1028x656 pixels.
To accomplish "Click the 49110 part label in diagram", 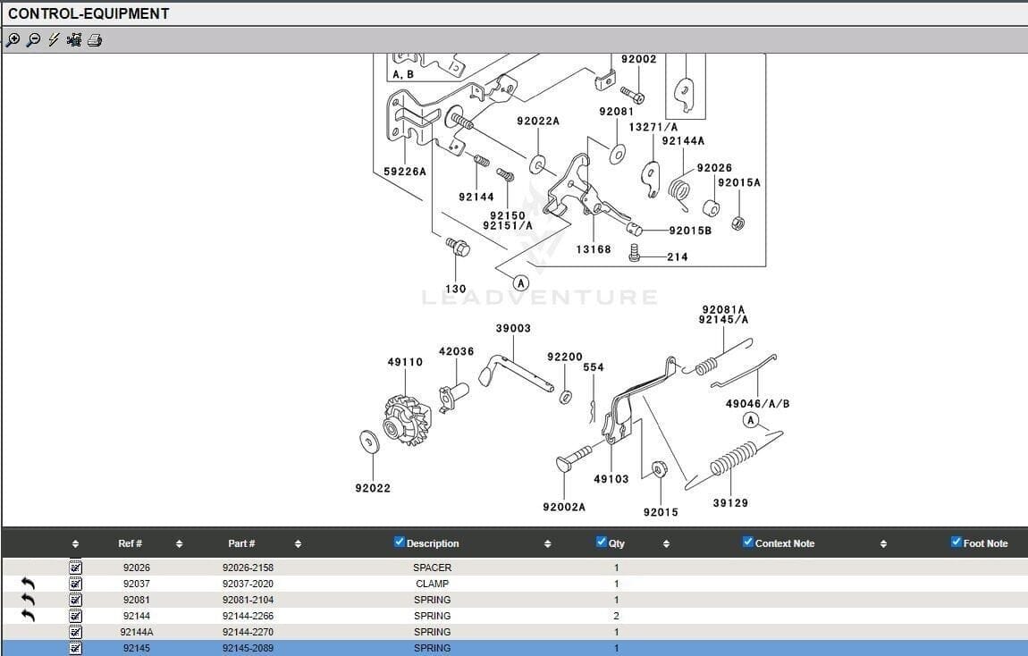I will pyautogui.click(x=405, y=362).
